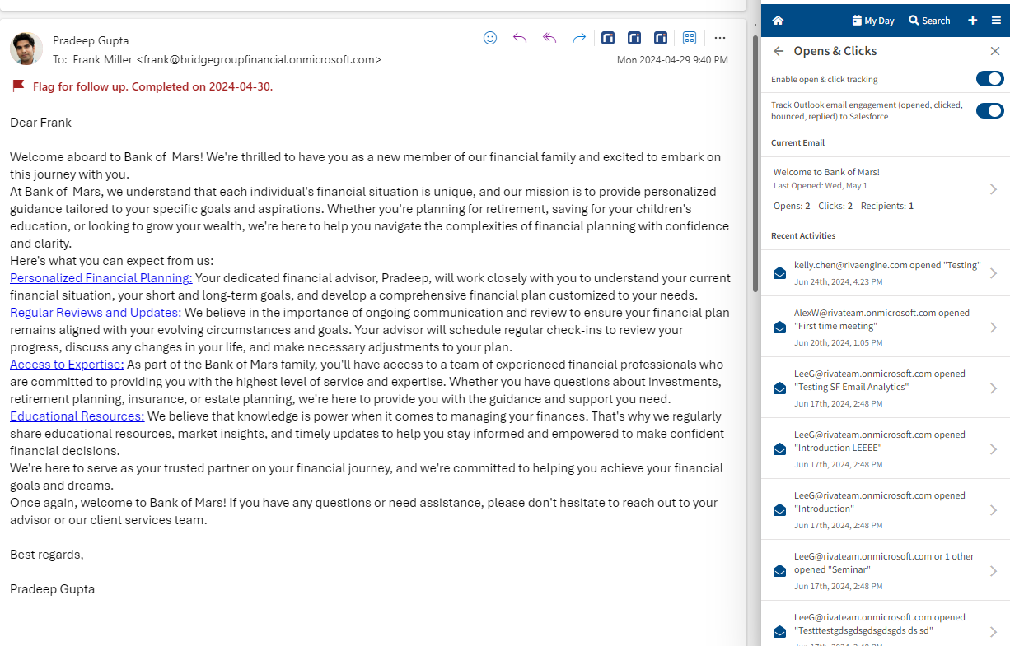Expand Testing SF Email Analytics chevron
The width and height of the screenshot is (1010, 646).
994,388
